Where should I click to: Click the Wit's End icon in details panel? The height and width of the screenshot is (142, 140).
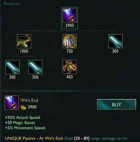tap(12, 102)
